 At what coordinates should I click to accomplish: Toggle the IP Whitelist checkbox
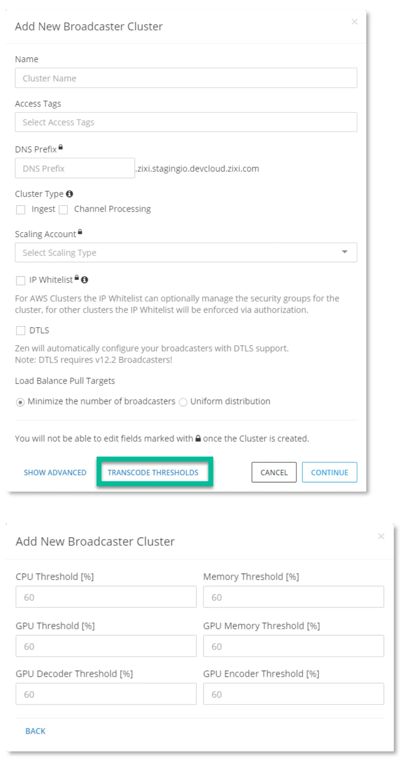coord(21,280)
